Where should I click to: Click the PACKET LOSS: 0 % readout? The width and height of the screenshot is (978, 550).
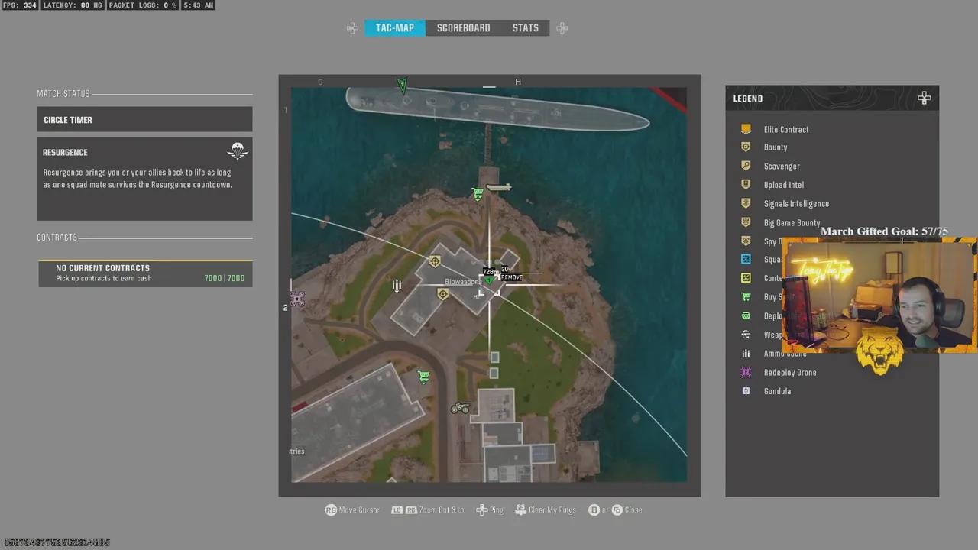[x=143, y=5]
